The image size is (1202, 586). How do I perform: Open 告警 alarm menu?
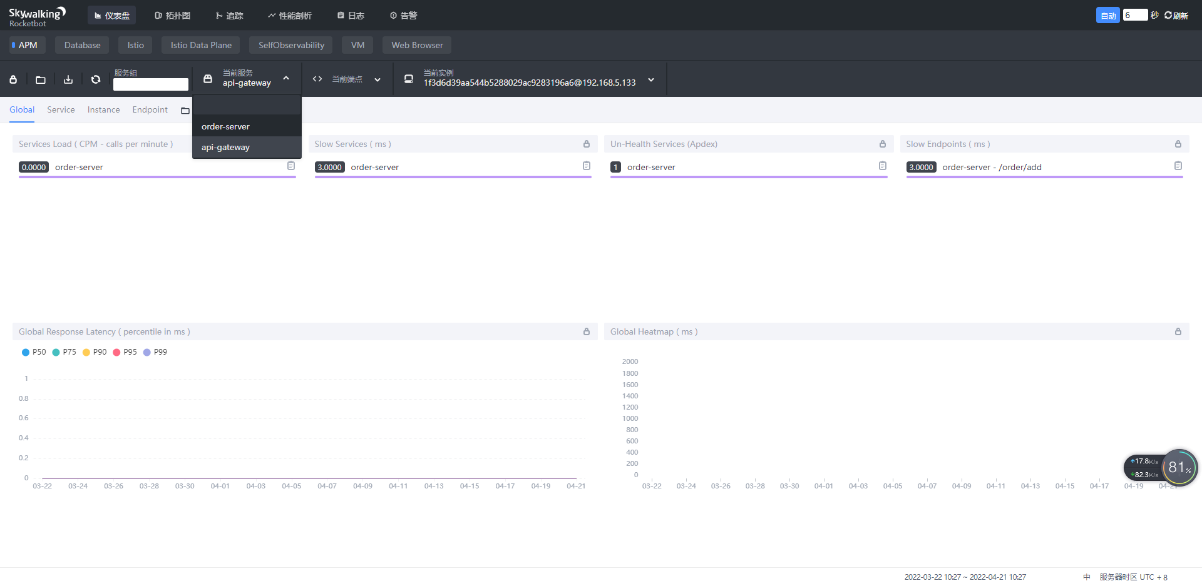[403, 16]
